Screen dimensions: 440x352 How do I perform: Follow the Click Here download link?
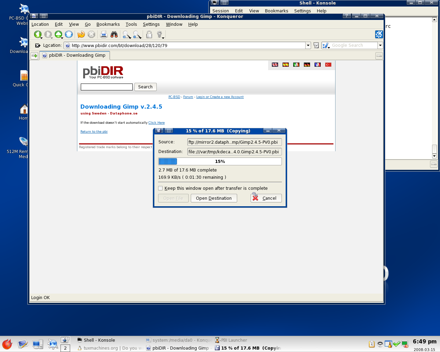coord(156,123)
